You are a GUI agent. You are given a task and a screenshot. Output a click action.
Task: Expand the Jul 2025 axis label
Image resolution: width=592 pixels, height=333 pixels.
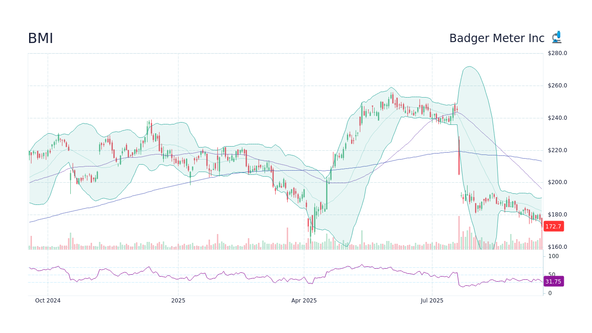(x=433, y=300)
